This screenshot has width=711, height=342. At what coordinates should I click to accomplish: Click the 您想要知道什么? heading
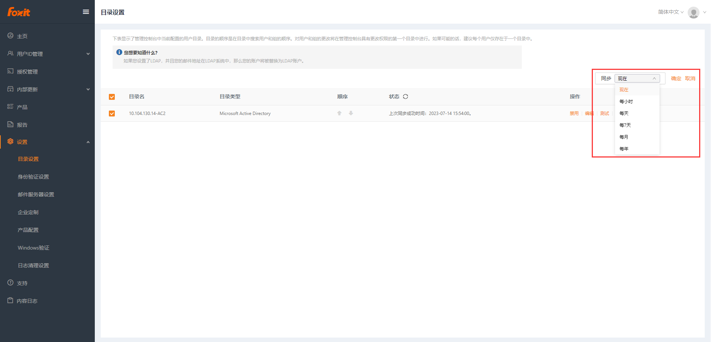pos(141,53)
